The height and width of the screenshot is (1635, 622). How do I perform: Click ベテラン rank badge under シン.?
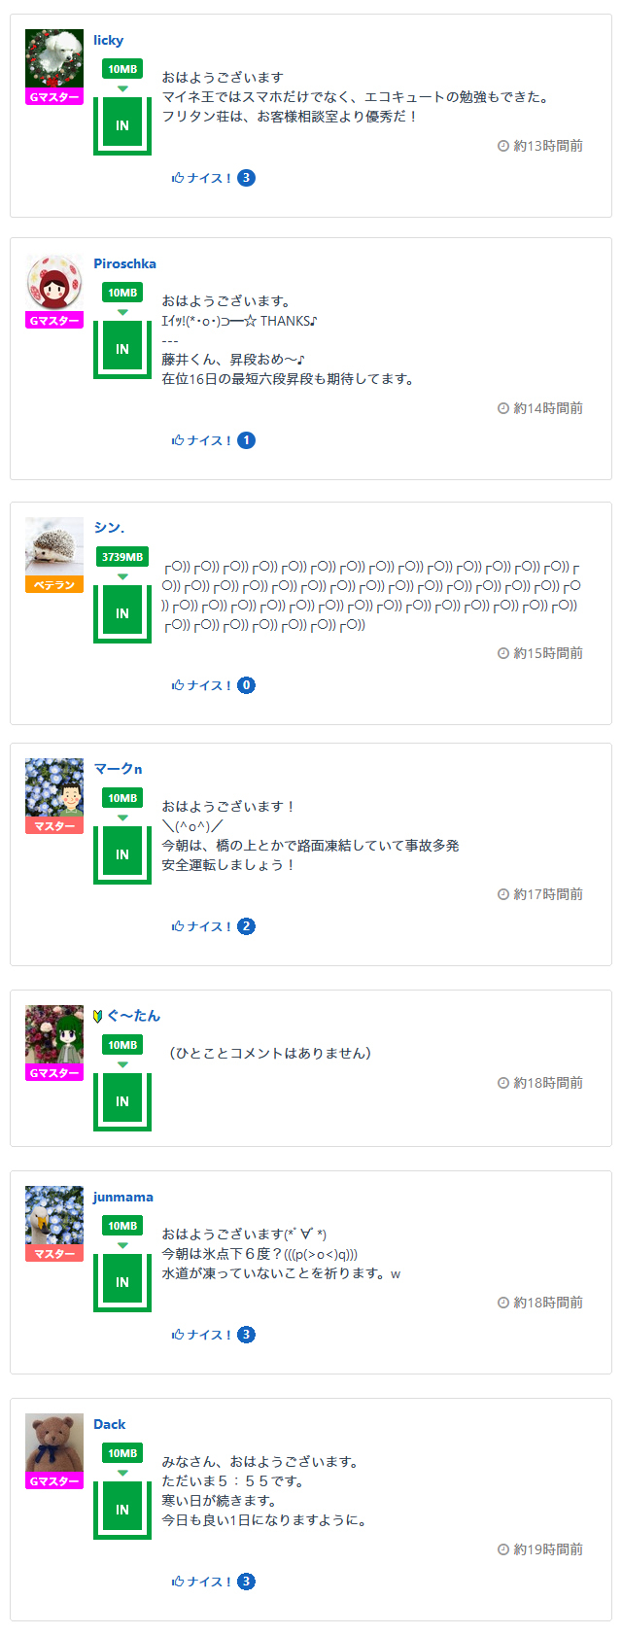point(54,584)
